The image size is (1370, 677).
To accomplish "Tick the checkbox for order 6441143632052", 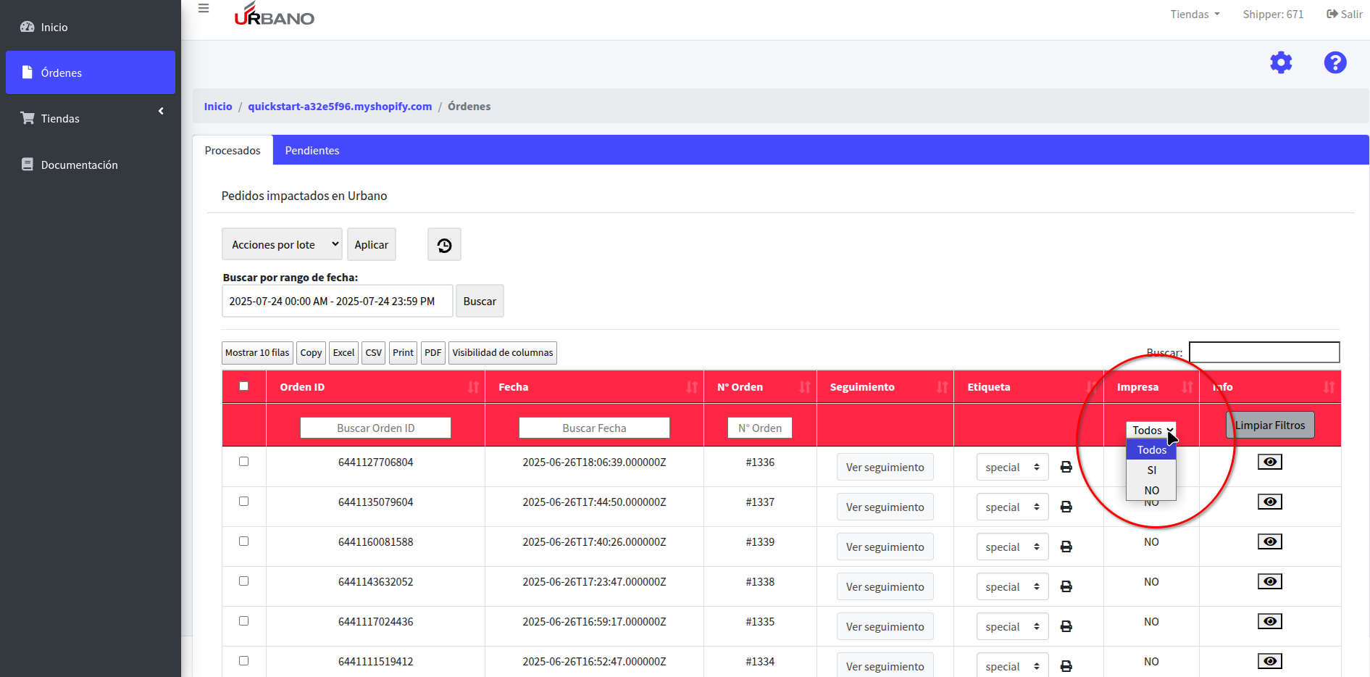I will (x=244, y=581).
